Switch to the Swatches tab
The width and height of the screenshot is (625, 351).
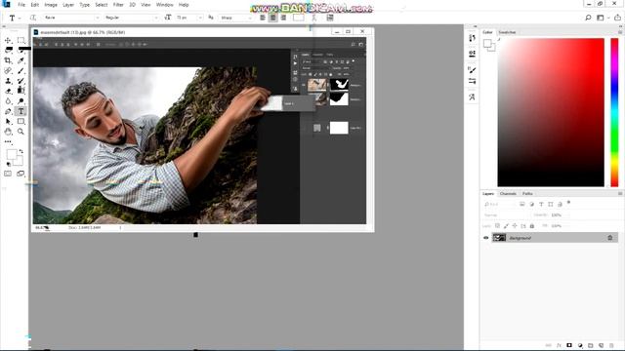(507, 32)
